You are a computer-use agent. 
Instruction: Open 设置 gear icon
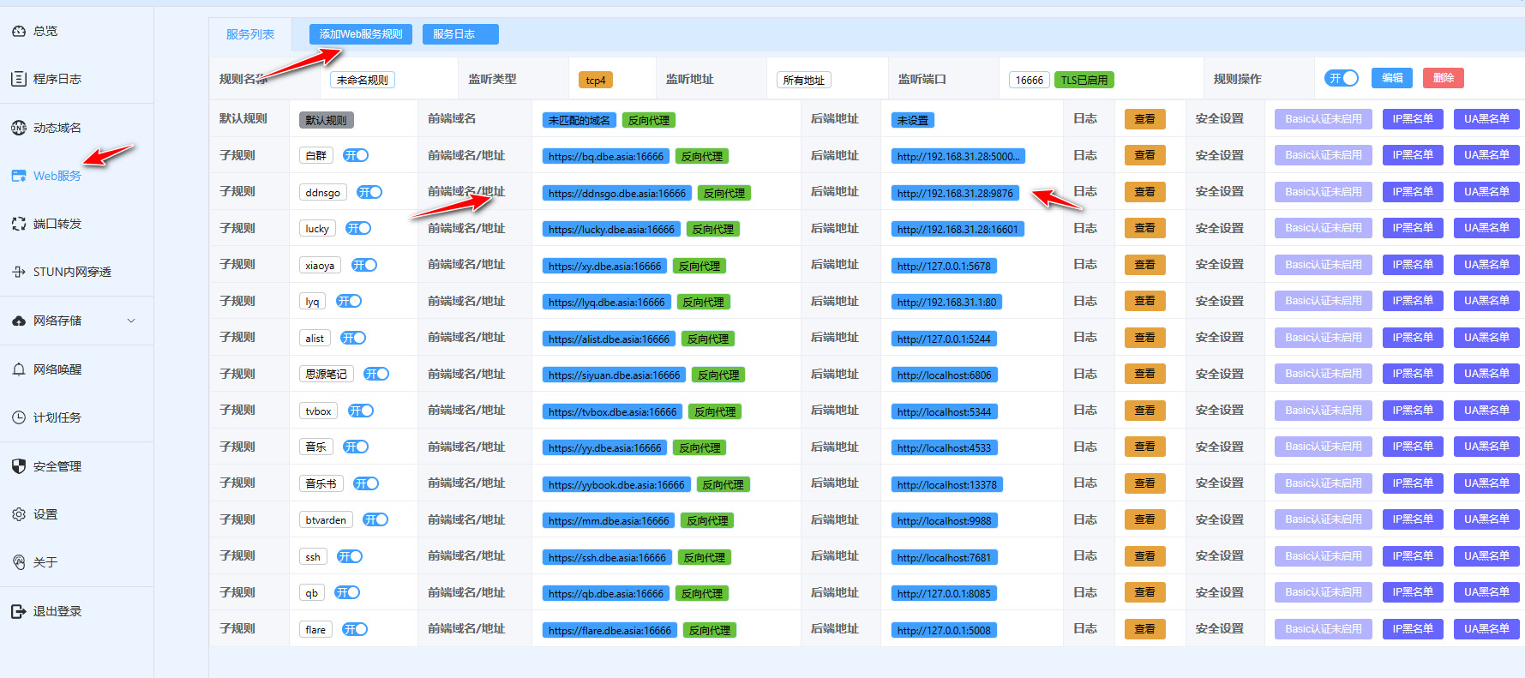19,514
